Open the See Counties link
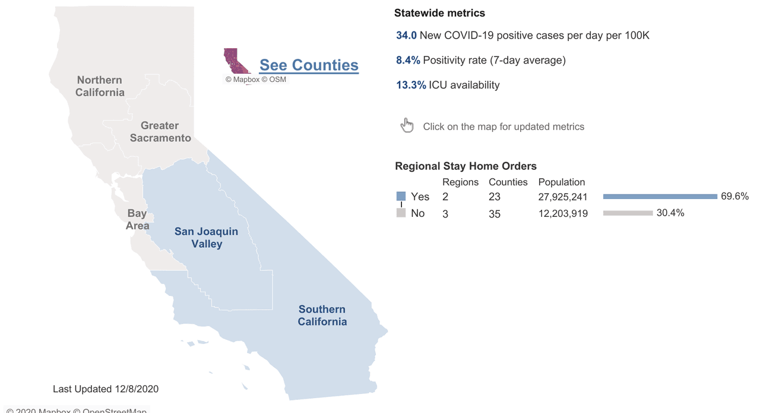 (309, 65)
